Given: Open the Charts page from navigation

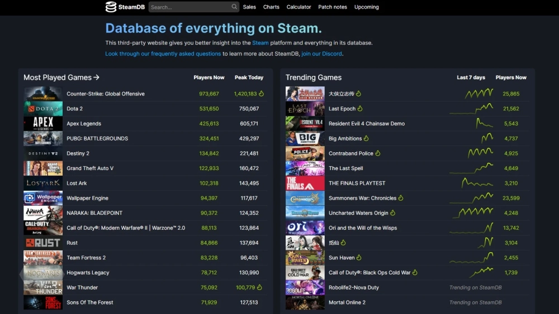Looking at the screenshot, I should [271, 7].
